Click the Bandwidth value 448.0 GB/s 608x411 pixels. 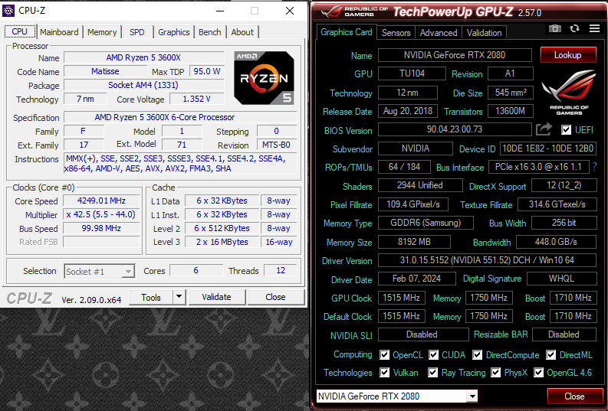pos(556,242)
